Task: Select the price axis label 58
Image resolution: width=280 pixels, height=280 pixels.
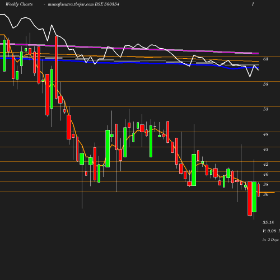Action: pos(265,84)
